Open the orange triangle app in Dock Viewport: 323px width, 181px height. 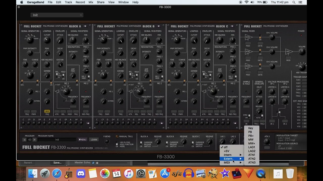[248, 173]
